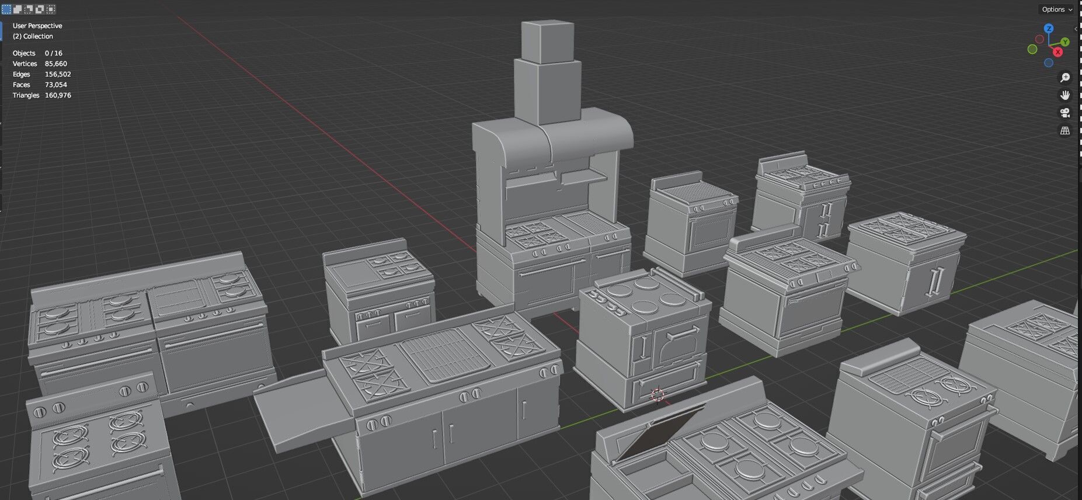This screenshot has width=1082, height=500.
Task: Click the Vertices value '85,660'
Action: click(x=56, y=64)
